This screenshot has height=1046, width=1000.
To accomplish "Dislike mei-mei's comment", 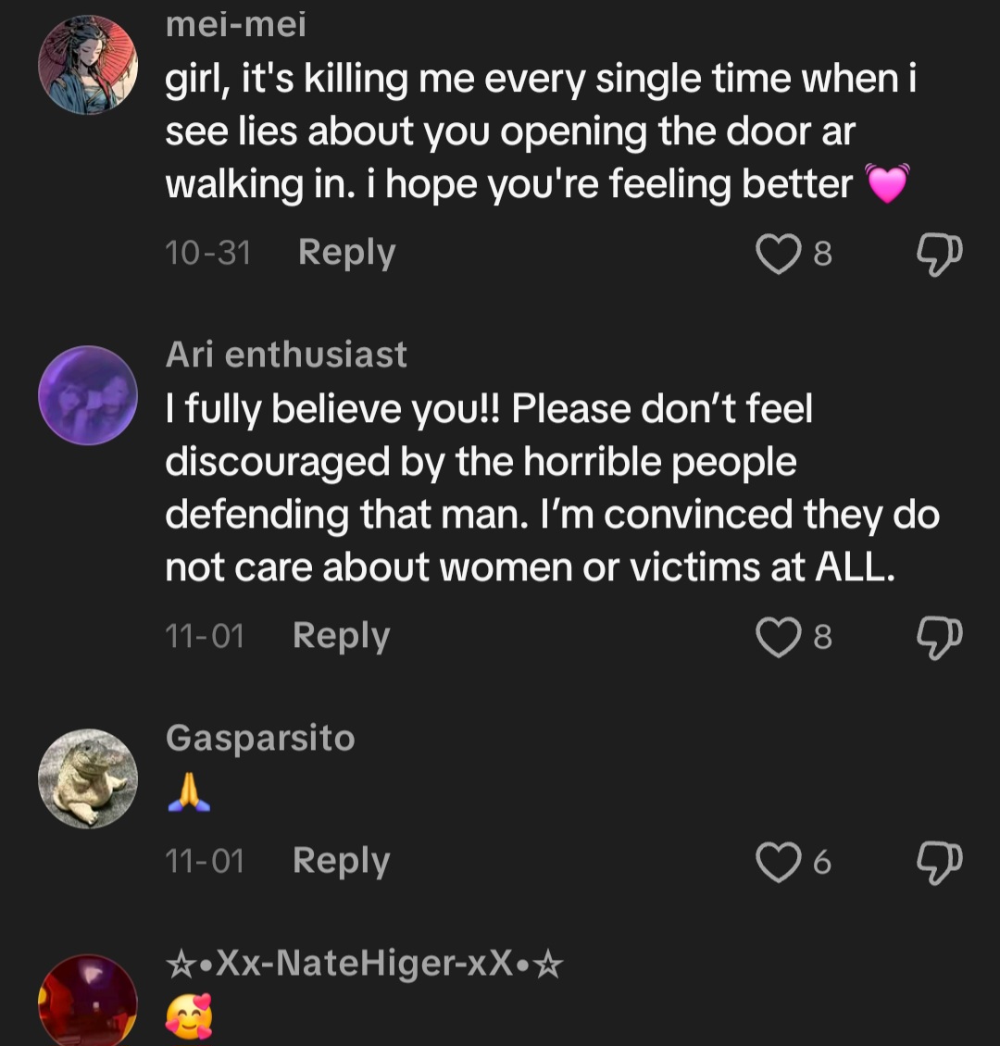I will 939,255.
